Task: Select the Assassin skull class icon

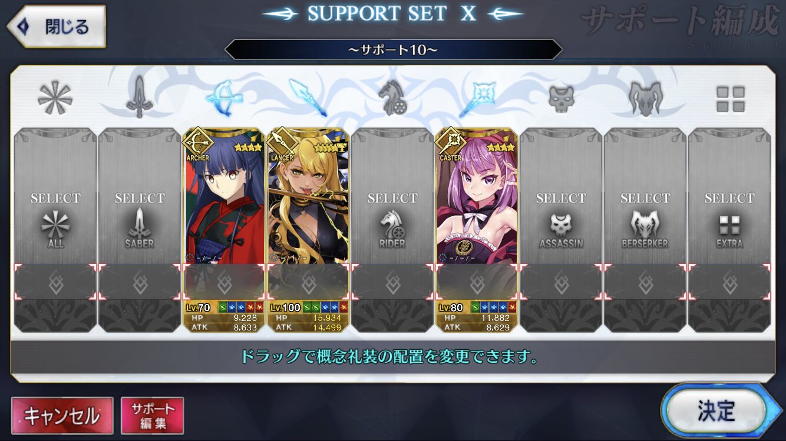Action: 561,98
